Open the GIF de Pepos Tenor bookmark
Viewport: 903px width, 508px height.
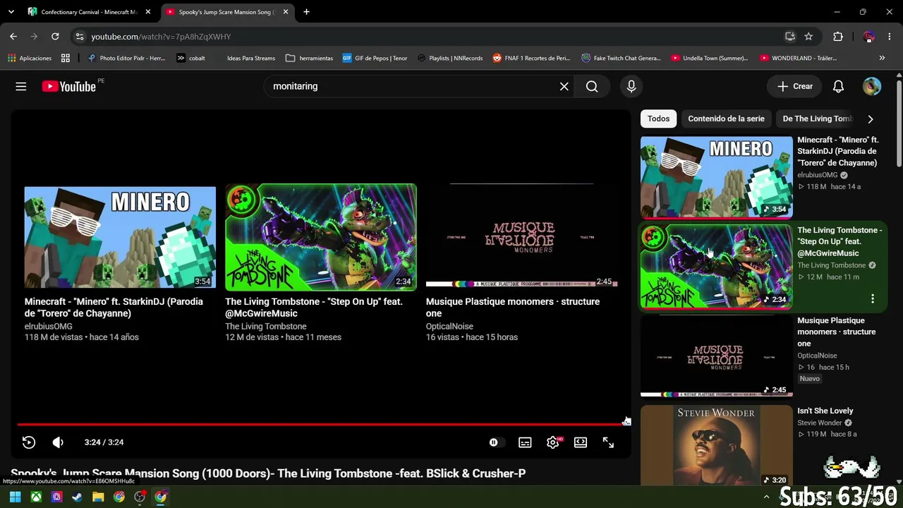[375, 58]
